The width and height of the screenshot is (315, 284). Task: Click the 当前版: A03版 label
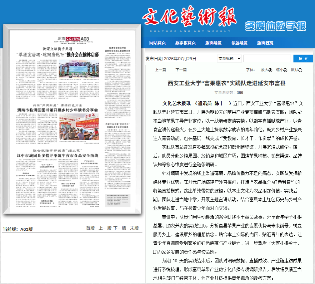18,229
